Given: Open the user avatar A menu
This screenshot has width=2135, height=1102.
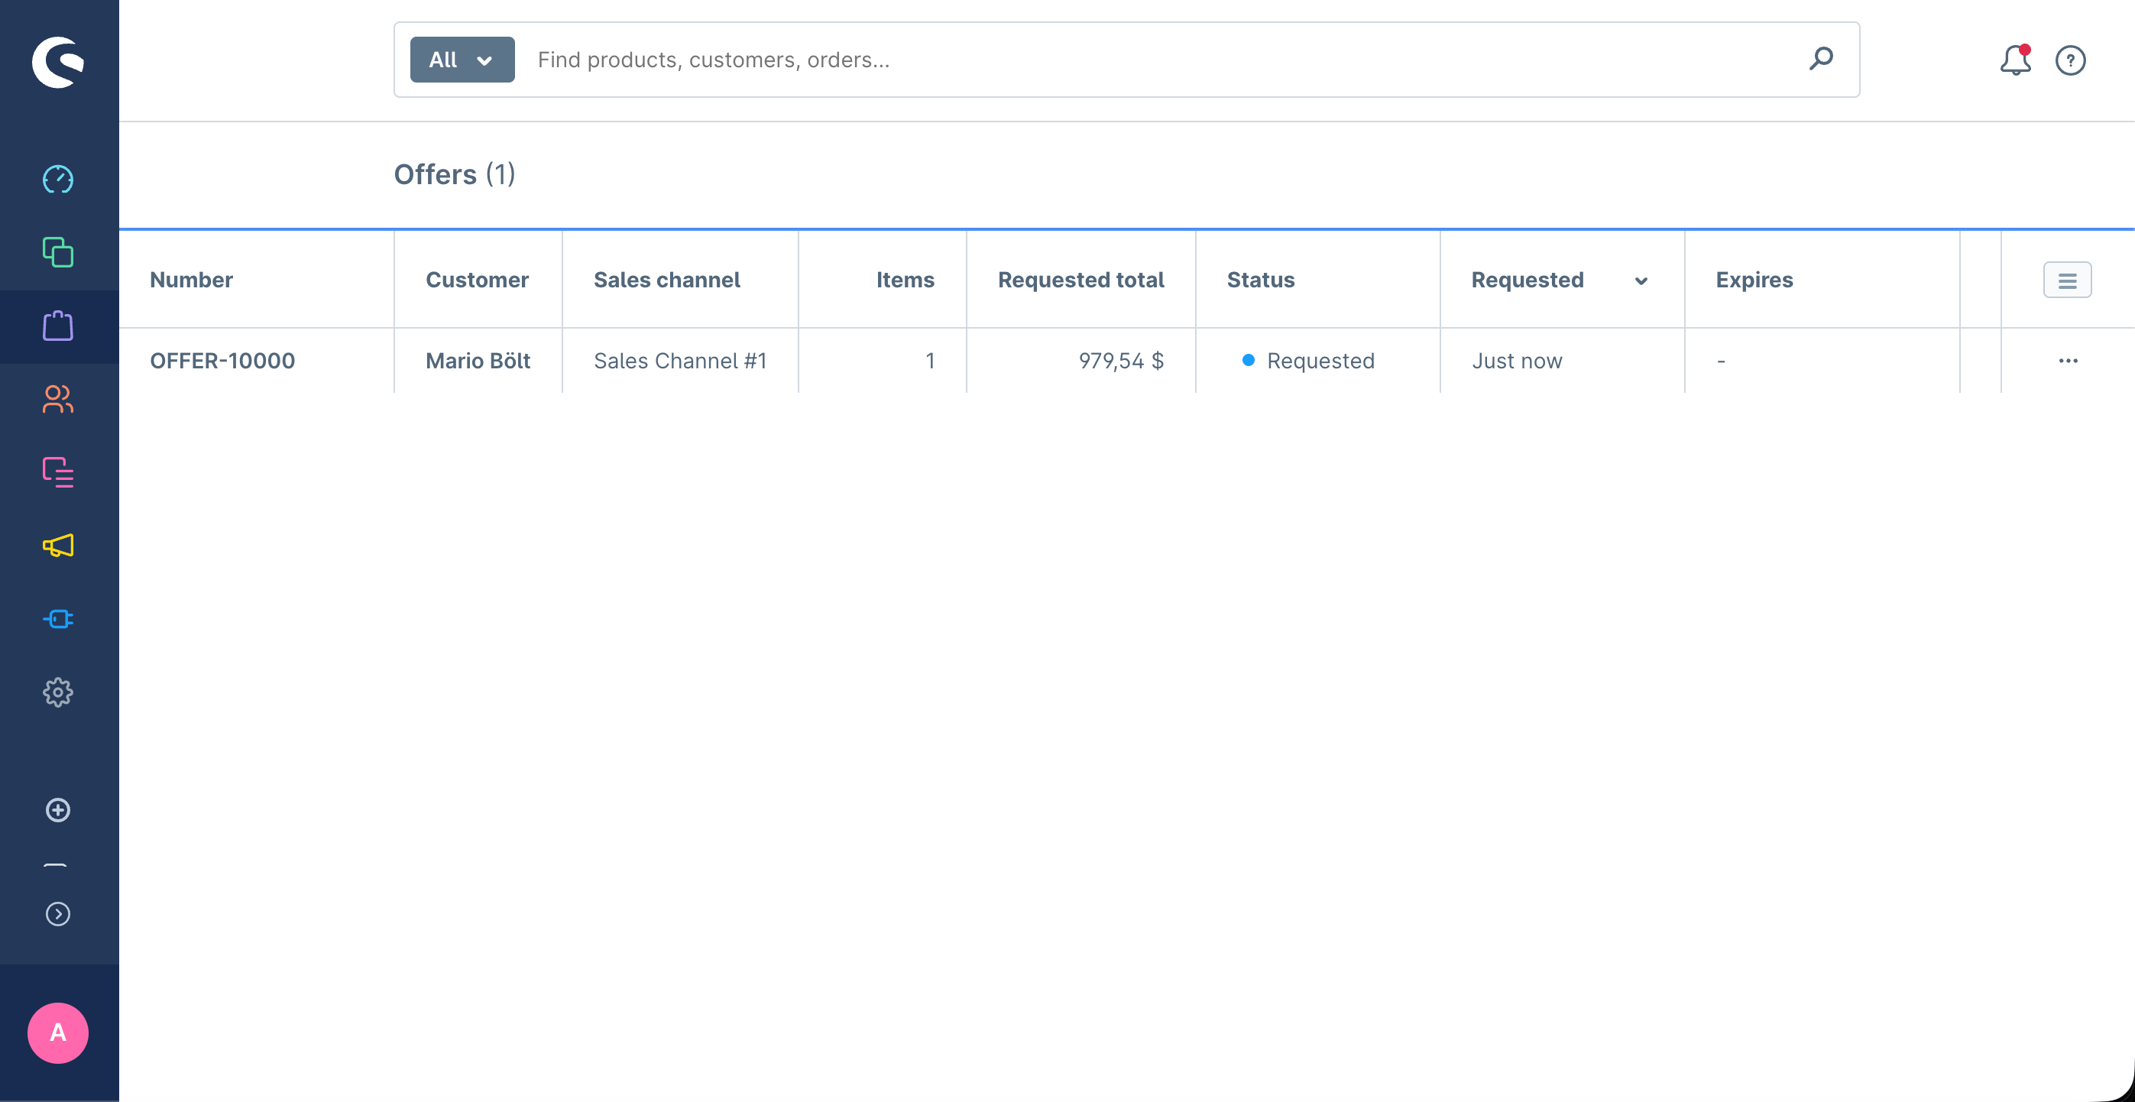Looking at the screenshot, I should point(58,1032).
